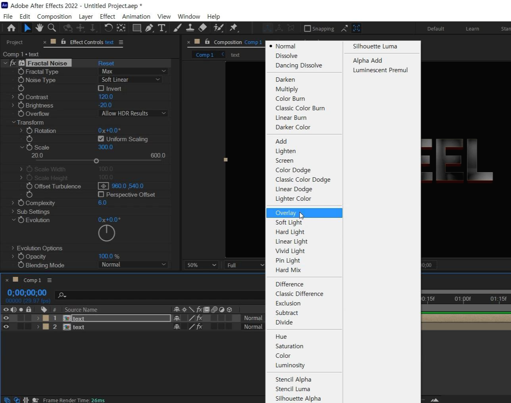This screenshot has height=403, width=511.
Task: Enable the Perspective Offset checkbox
Action: 101,194
